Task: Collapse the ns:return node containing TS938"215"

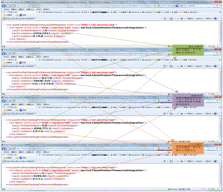Action: click(x=7, y=75)
